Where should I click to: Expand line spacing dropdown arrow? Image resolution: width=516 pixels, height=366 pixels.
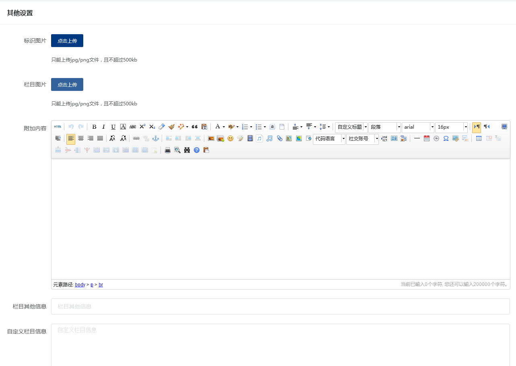pyautogui.click(x=329, y=127)
